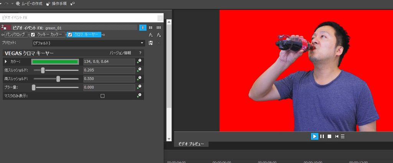Click the What's This help cursor icon
The image size is (393, 163).
(73, 3)
